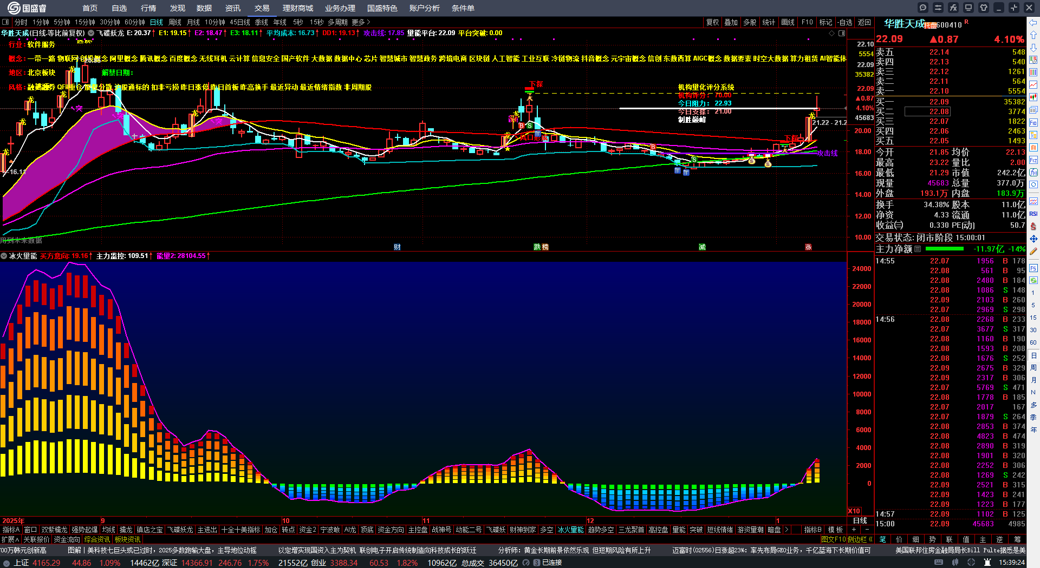Click the red R marker beside stock code
1040x568 pixels.
point(966,22)
